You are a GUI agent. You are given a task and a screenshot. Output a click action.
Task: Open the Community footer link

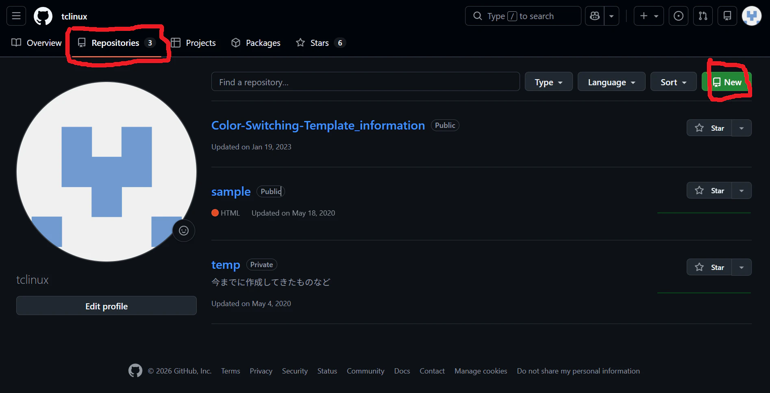click(x=365, y=371)
